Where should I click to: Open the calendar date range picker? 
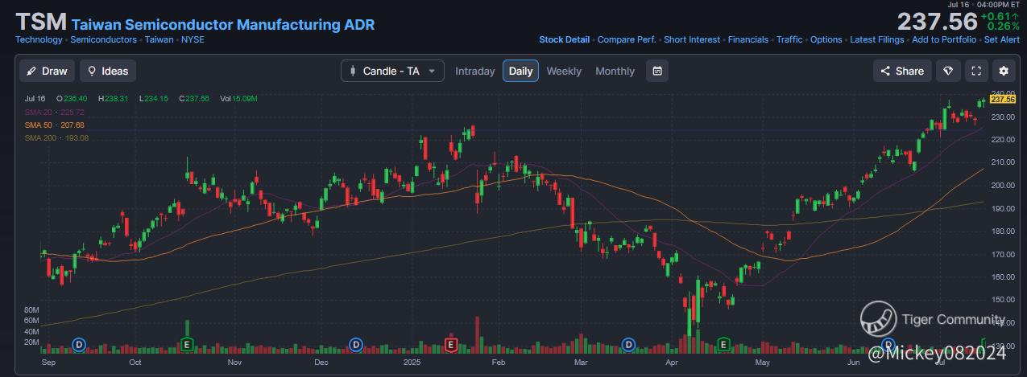(x=657, y=71)
